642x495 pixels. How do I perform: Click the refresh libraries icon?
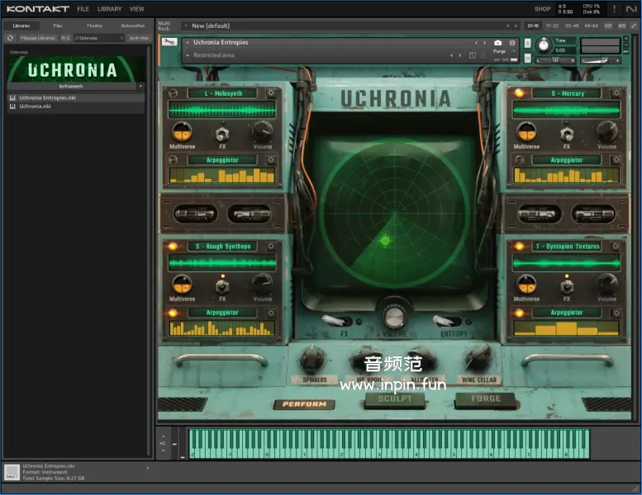tap(10, 38)
